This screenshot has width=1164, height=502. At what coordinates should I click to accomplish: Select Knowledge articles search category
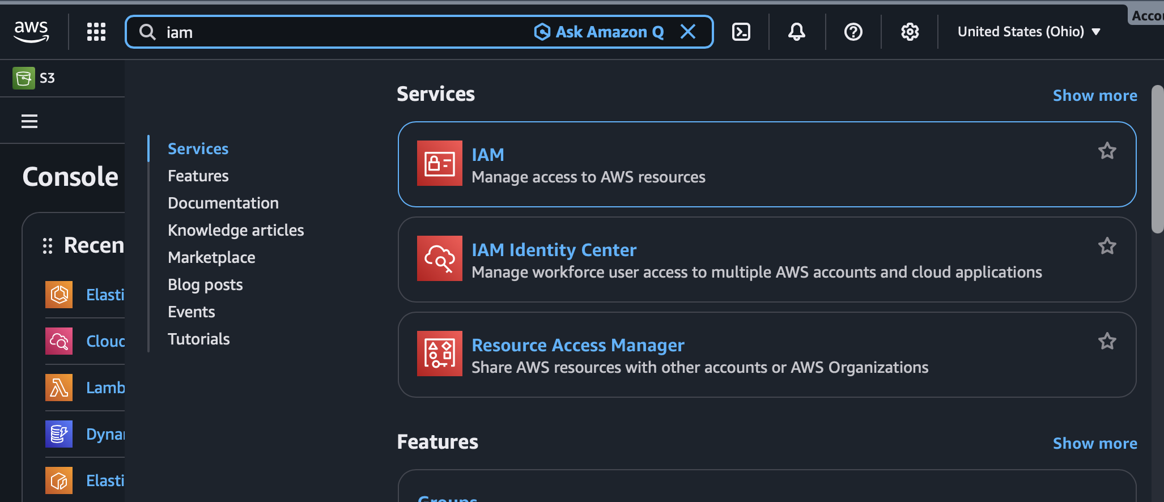236,230
